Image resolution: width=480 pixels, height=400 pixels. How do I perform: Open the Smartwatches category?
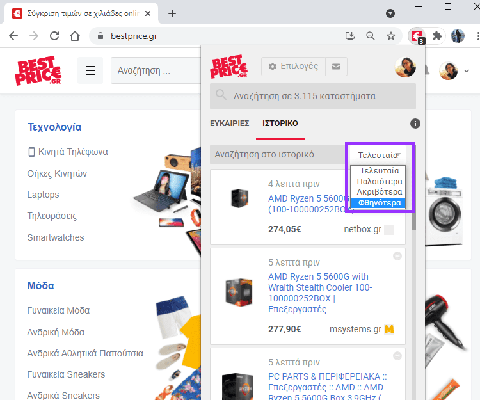tap(56, 237)
